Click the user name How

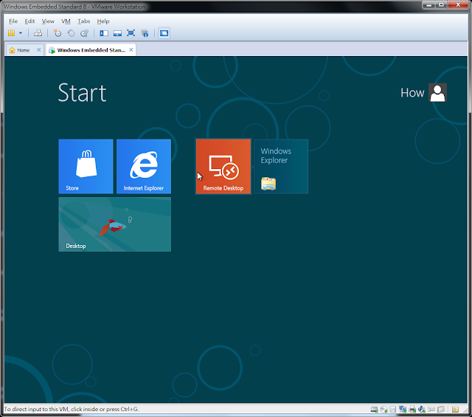(x=412, y=92)
